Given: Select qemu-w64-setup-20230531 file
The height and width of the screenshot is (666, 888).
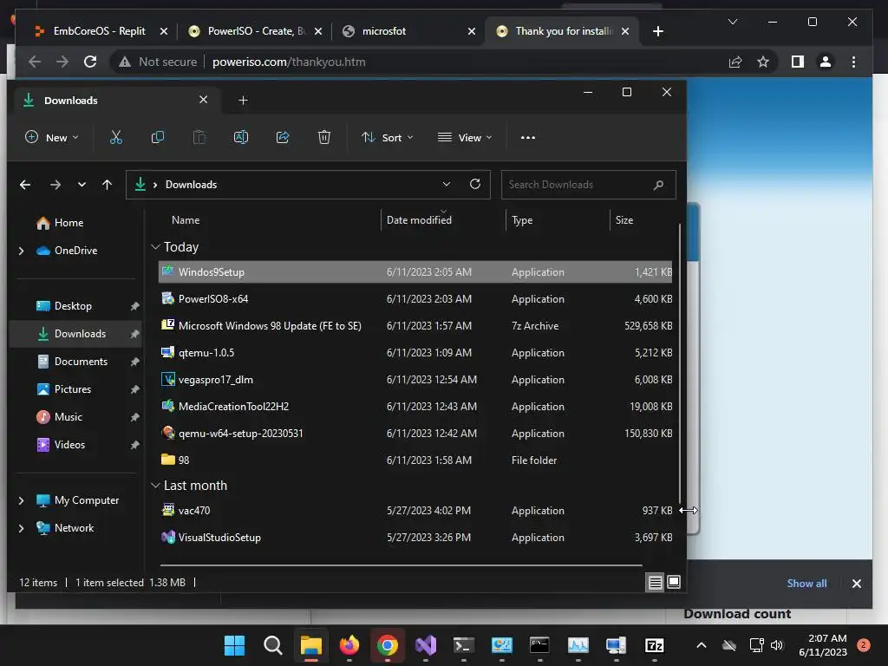Looking at the screenshot, I should (415, 434).
